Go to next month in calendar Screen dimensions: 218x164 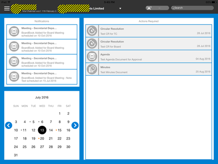tap(75, 125)
